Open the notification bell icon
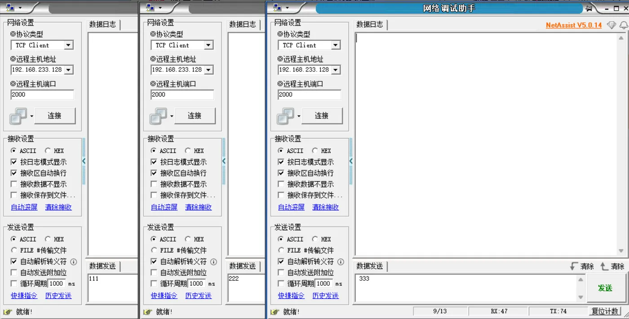The image size is (629, 319). click(623, 25)
